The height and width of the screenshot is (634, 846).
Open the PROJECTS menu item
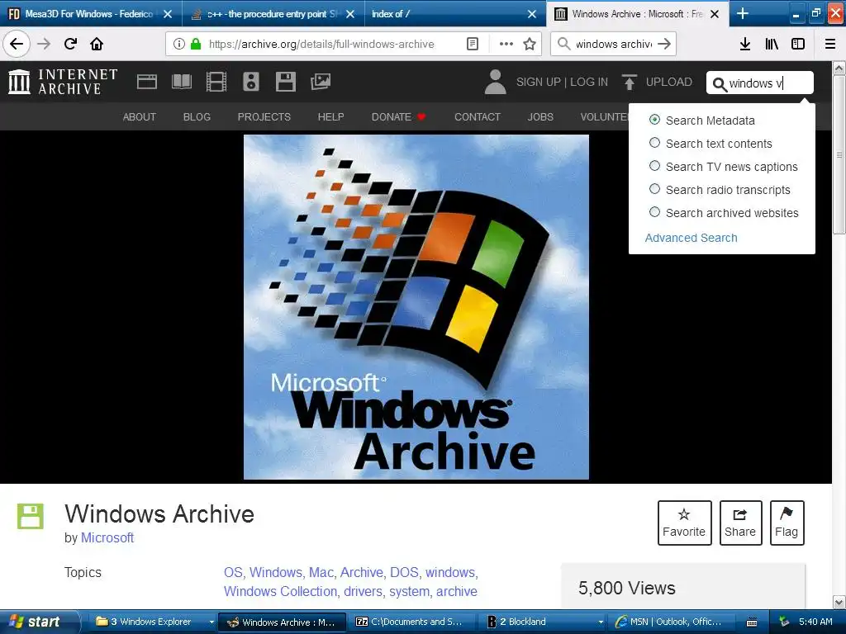pyautogui.click(x=264, y=117)
